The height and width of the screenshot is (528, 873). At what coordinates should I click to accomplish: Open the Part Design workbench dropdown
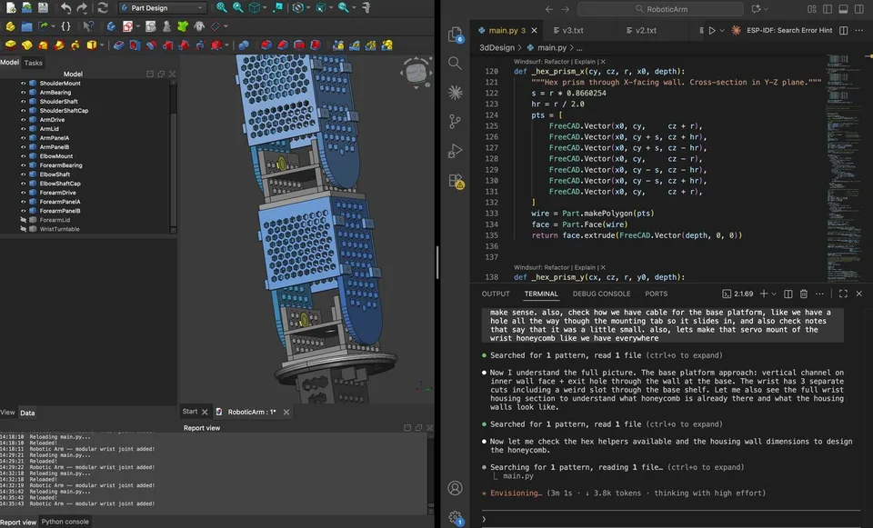click(x=162, y=8)
